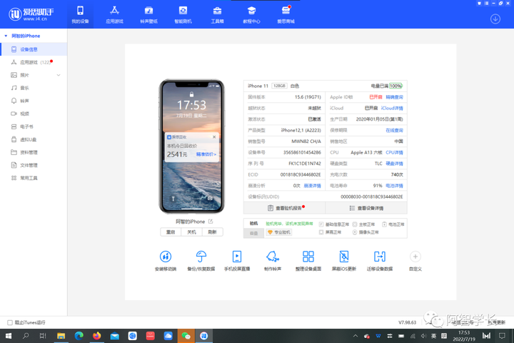Open the CPU详情 link
Viewport: 514px width, 343px height.
394,153
